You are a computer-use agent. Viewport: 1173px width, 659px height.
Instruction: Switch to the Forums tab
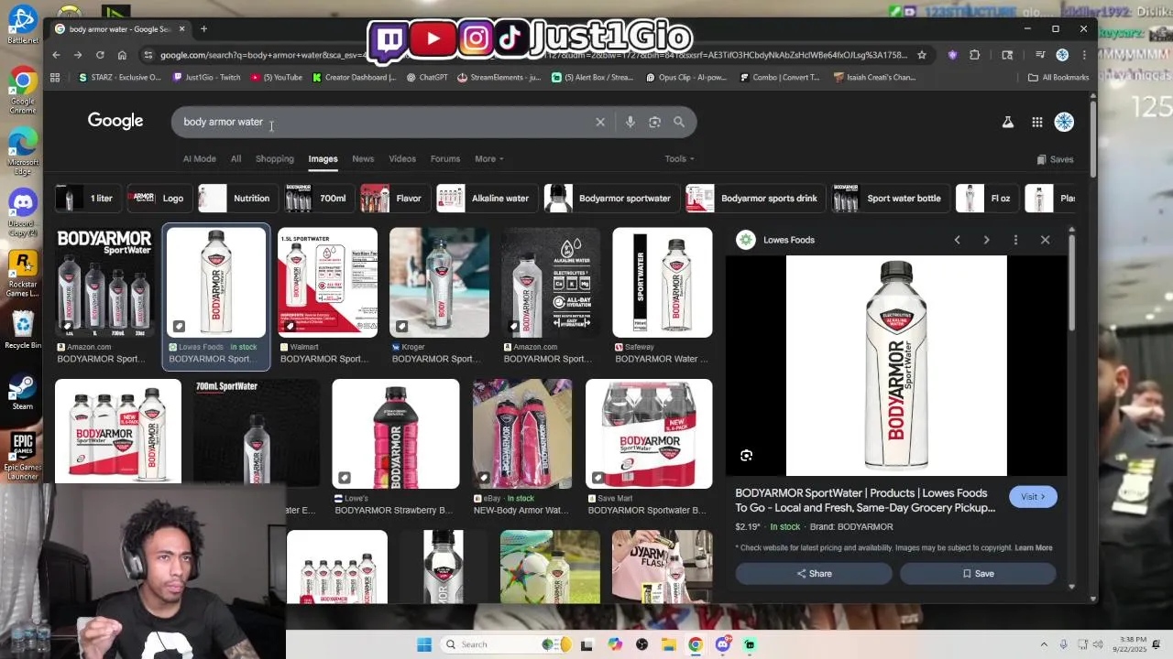pyautogui.click(x=445, y=159)
